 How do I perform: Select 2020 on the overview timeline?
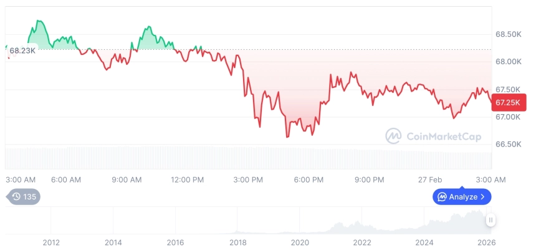click(x=300, y=242)
